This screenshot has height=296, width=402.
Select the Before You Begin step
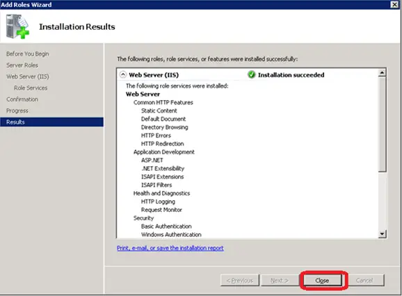[x=28, y=54]
